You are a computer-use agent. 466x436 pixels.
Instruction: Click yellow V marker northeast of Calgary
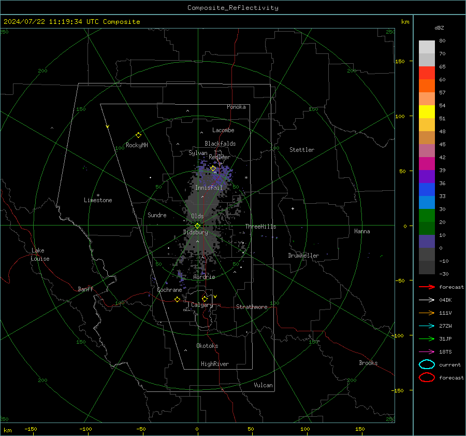click(x=215, y=297)
